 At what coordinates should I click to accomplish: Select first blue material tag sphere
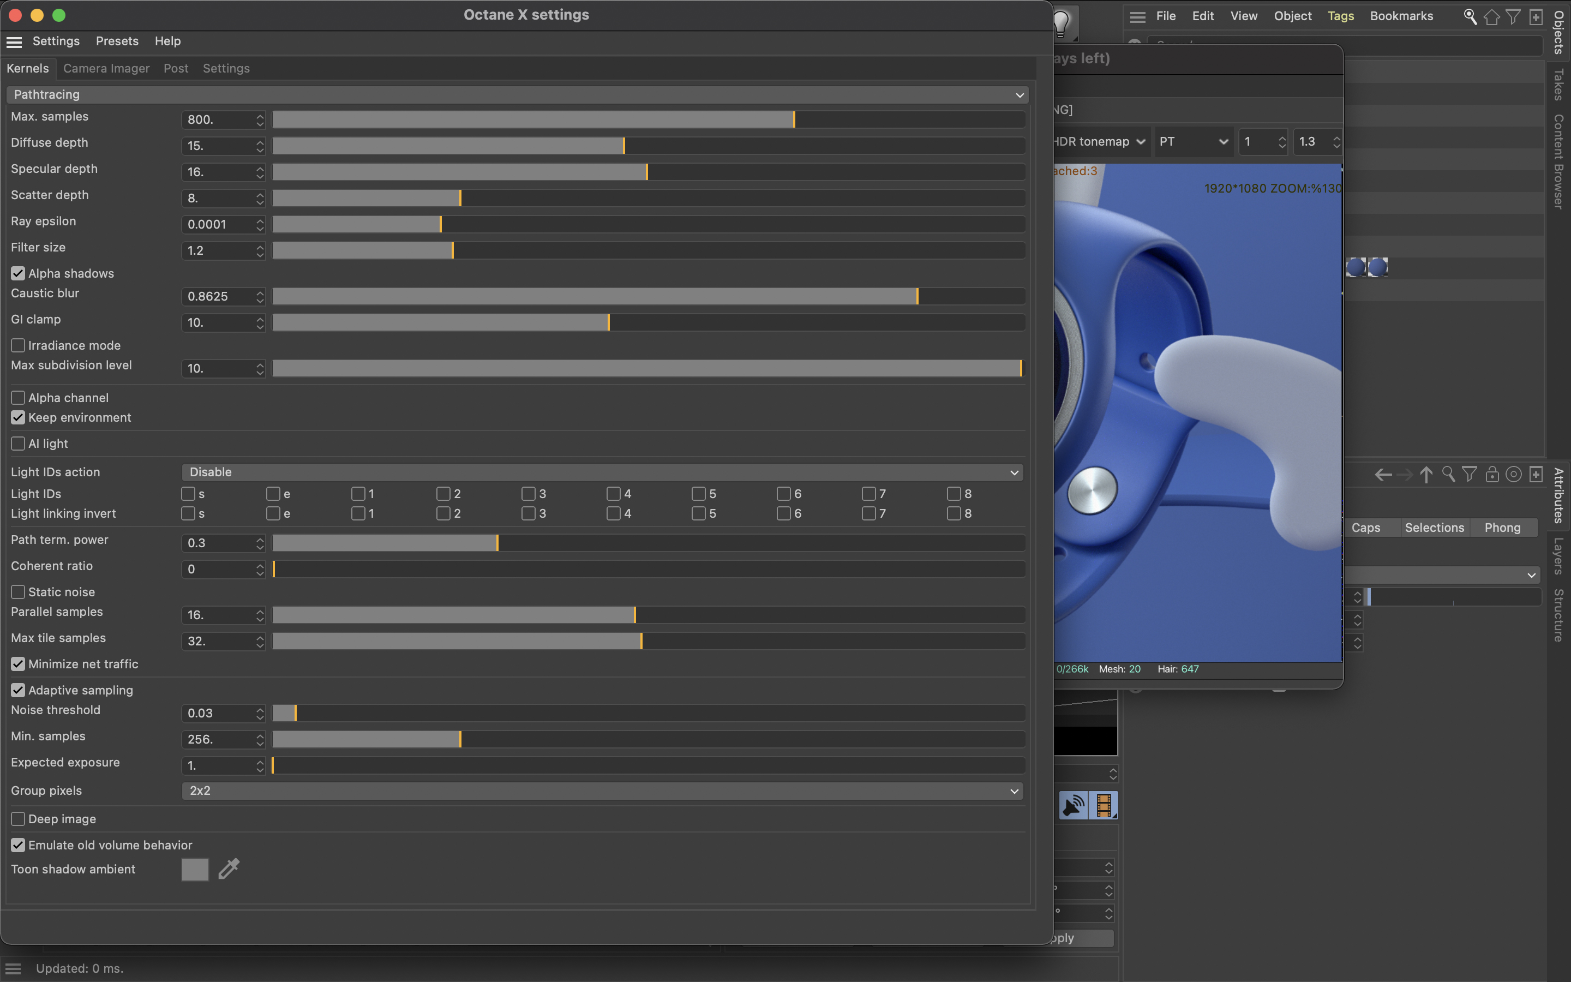click(x=1356, y=267)
